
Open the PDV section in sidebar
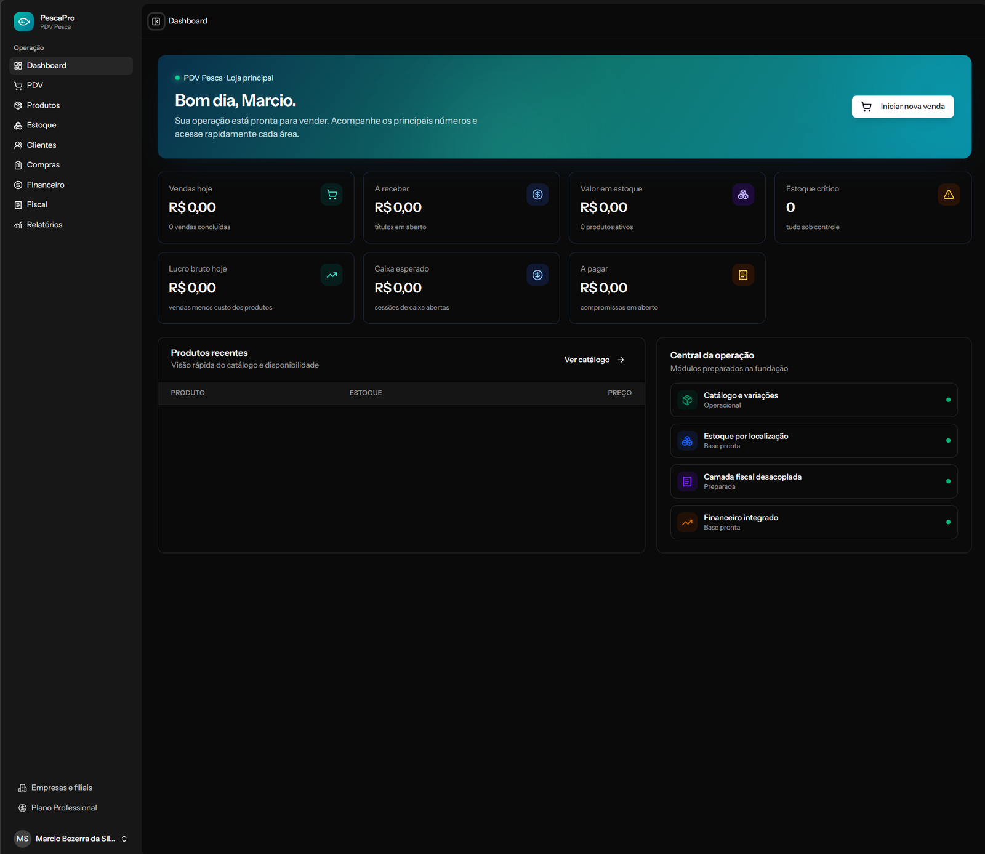click(71, 86)
